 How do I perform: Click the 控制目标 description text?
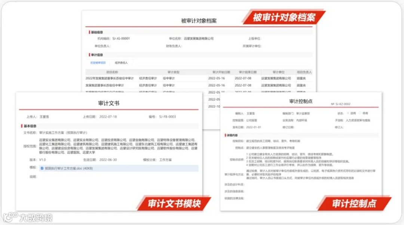tap(273, 141)
